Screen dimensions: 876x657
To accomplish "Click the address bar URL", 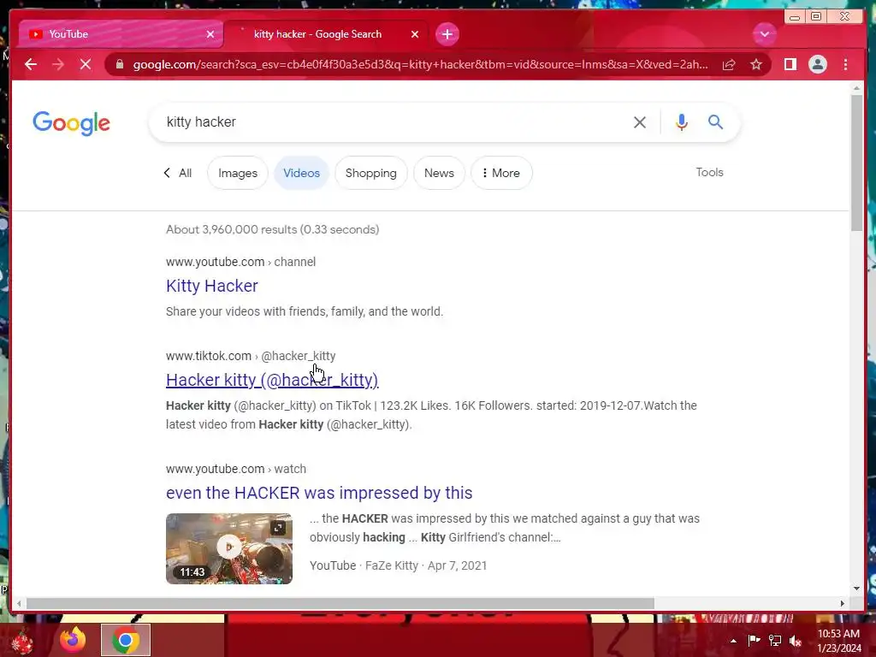I will pos(420,64).
